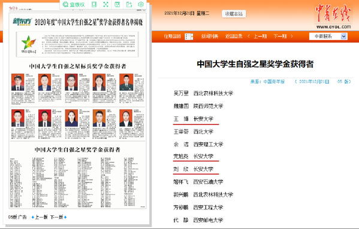The width and height of the screenshot is (359, 229).
Task: Click the save floppy disk icon
Action: pyautogui.click(x=117, y=4)
